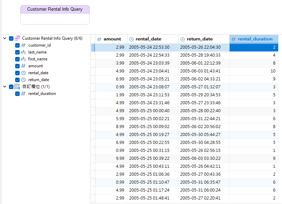Click the Customer Rental Info Query title box
This screenshot has width=282, height=204.
tap(55, 9)
